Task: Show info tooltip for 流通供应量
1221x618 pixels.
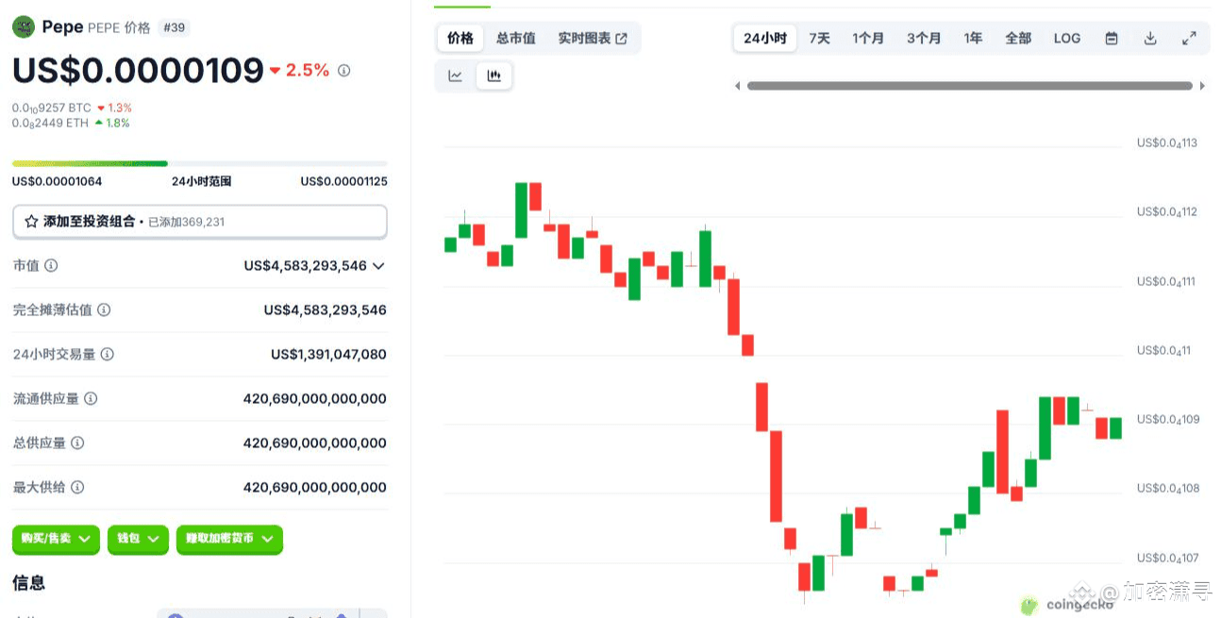Action: [91, 399]
